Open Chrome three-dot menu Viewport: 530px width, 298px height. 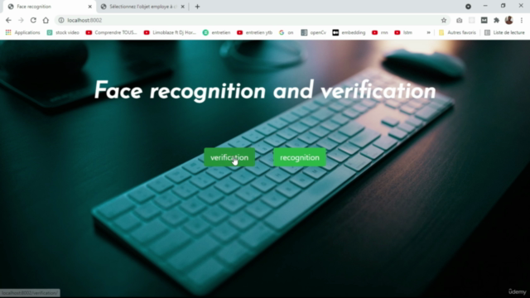(522, 20)
